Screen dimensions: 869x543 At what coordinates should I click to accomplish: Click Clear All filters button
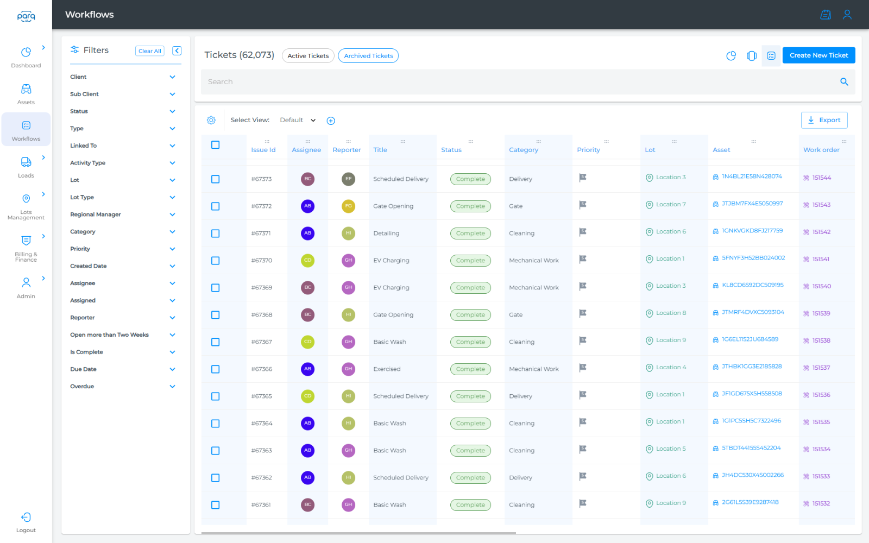(x=150, y=51)
